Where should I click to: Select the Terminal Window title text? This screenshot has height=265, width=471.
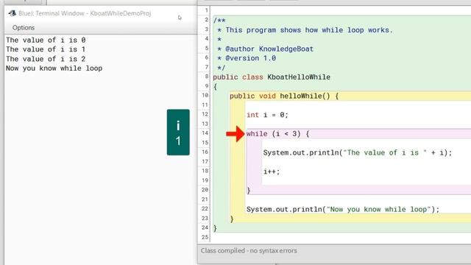85,13
